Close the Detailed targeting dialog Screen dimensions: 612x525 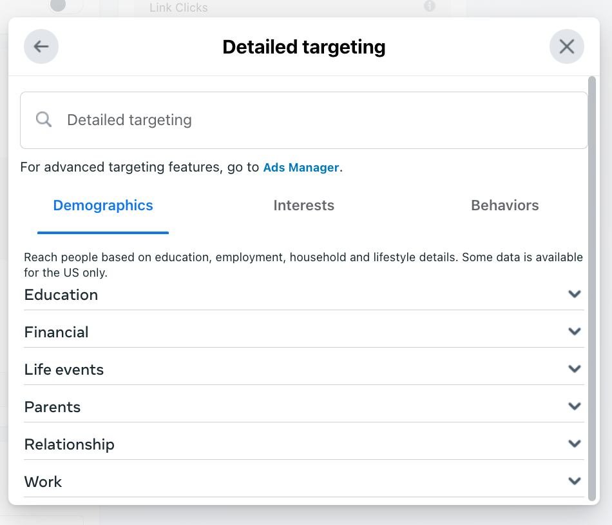point(566,46)
